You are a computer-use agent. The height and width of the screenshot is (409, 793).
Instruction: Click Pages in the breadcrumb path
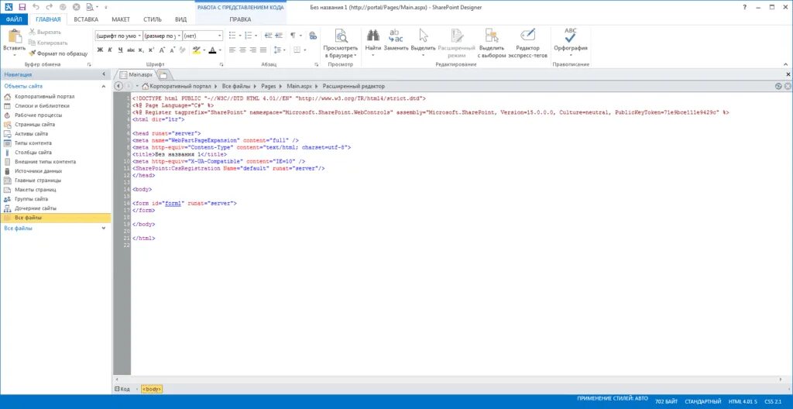(269, 87)
